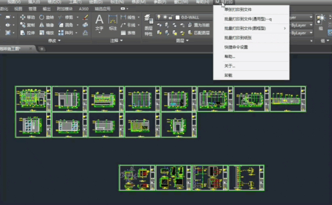Expand the Modify (修改) panel
Viewport: 332px width, 205px height.
point(54,40)
